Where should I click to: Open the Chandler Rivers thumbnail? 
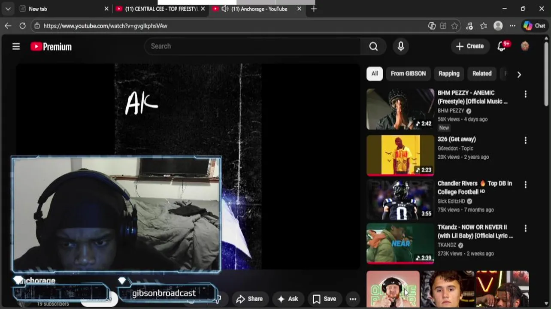(400, 200)
